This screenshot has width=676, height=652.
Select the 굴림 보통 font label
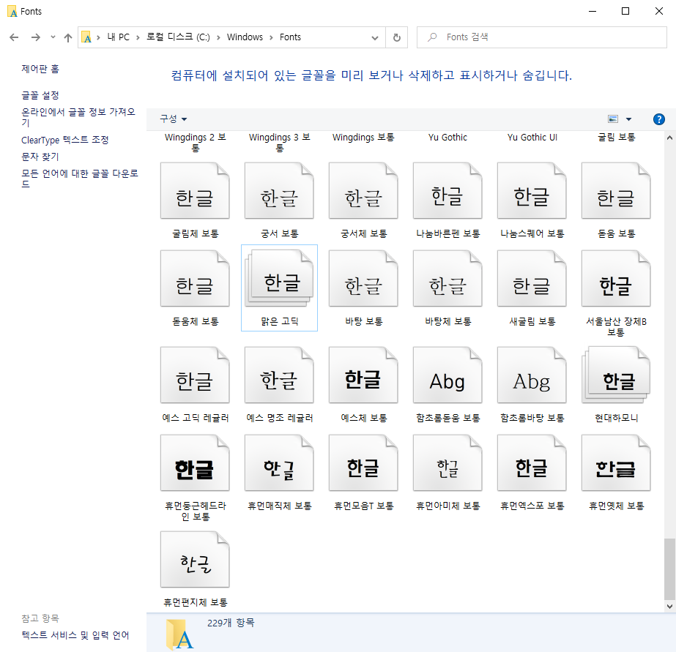616,138
